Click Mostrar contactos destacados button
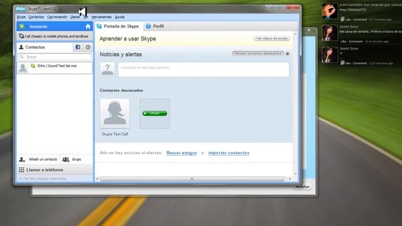Viewport: 402px width, 226px height. pos(258,53)
